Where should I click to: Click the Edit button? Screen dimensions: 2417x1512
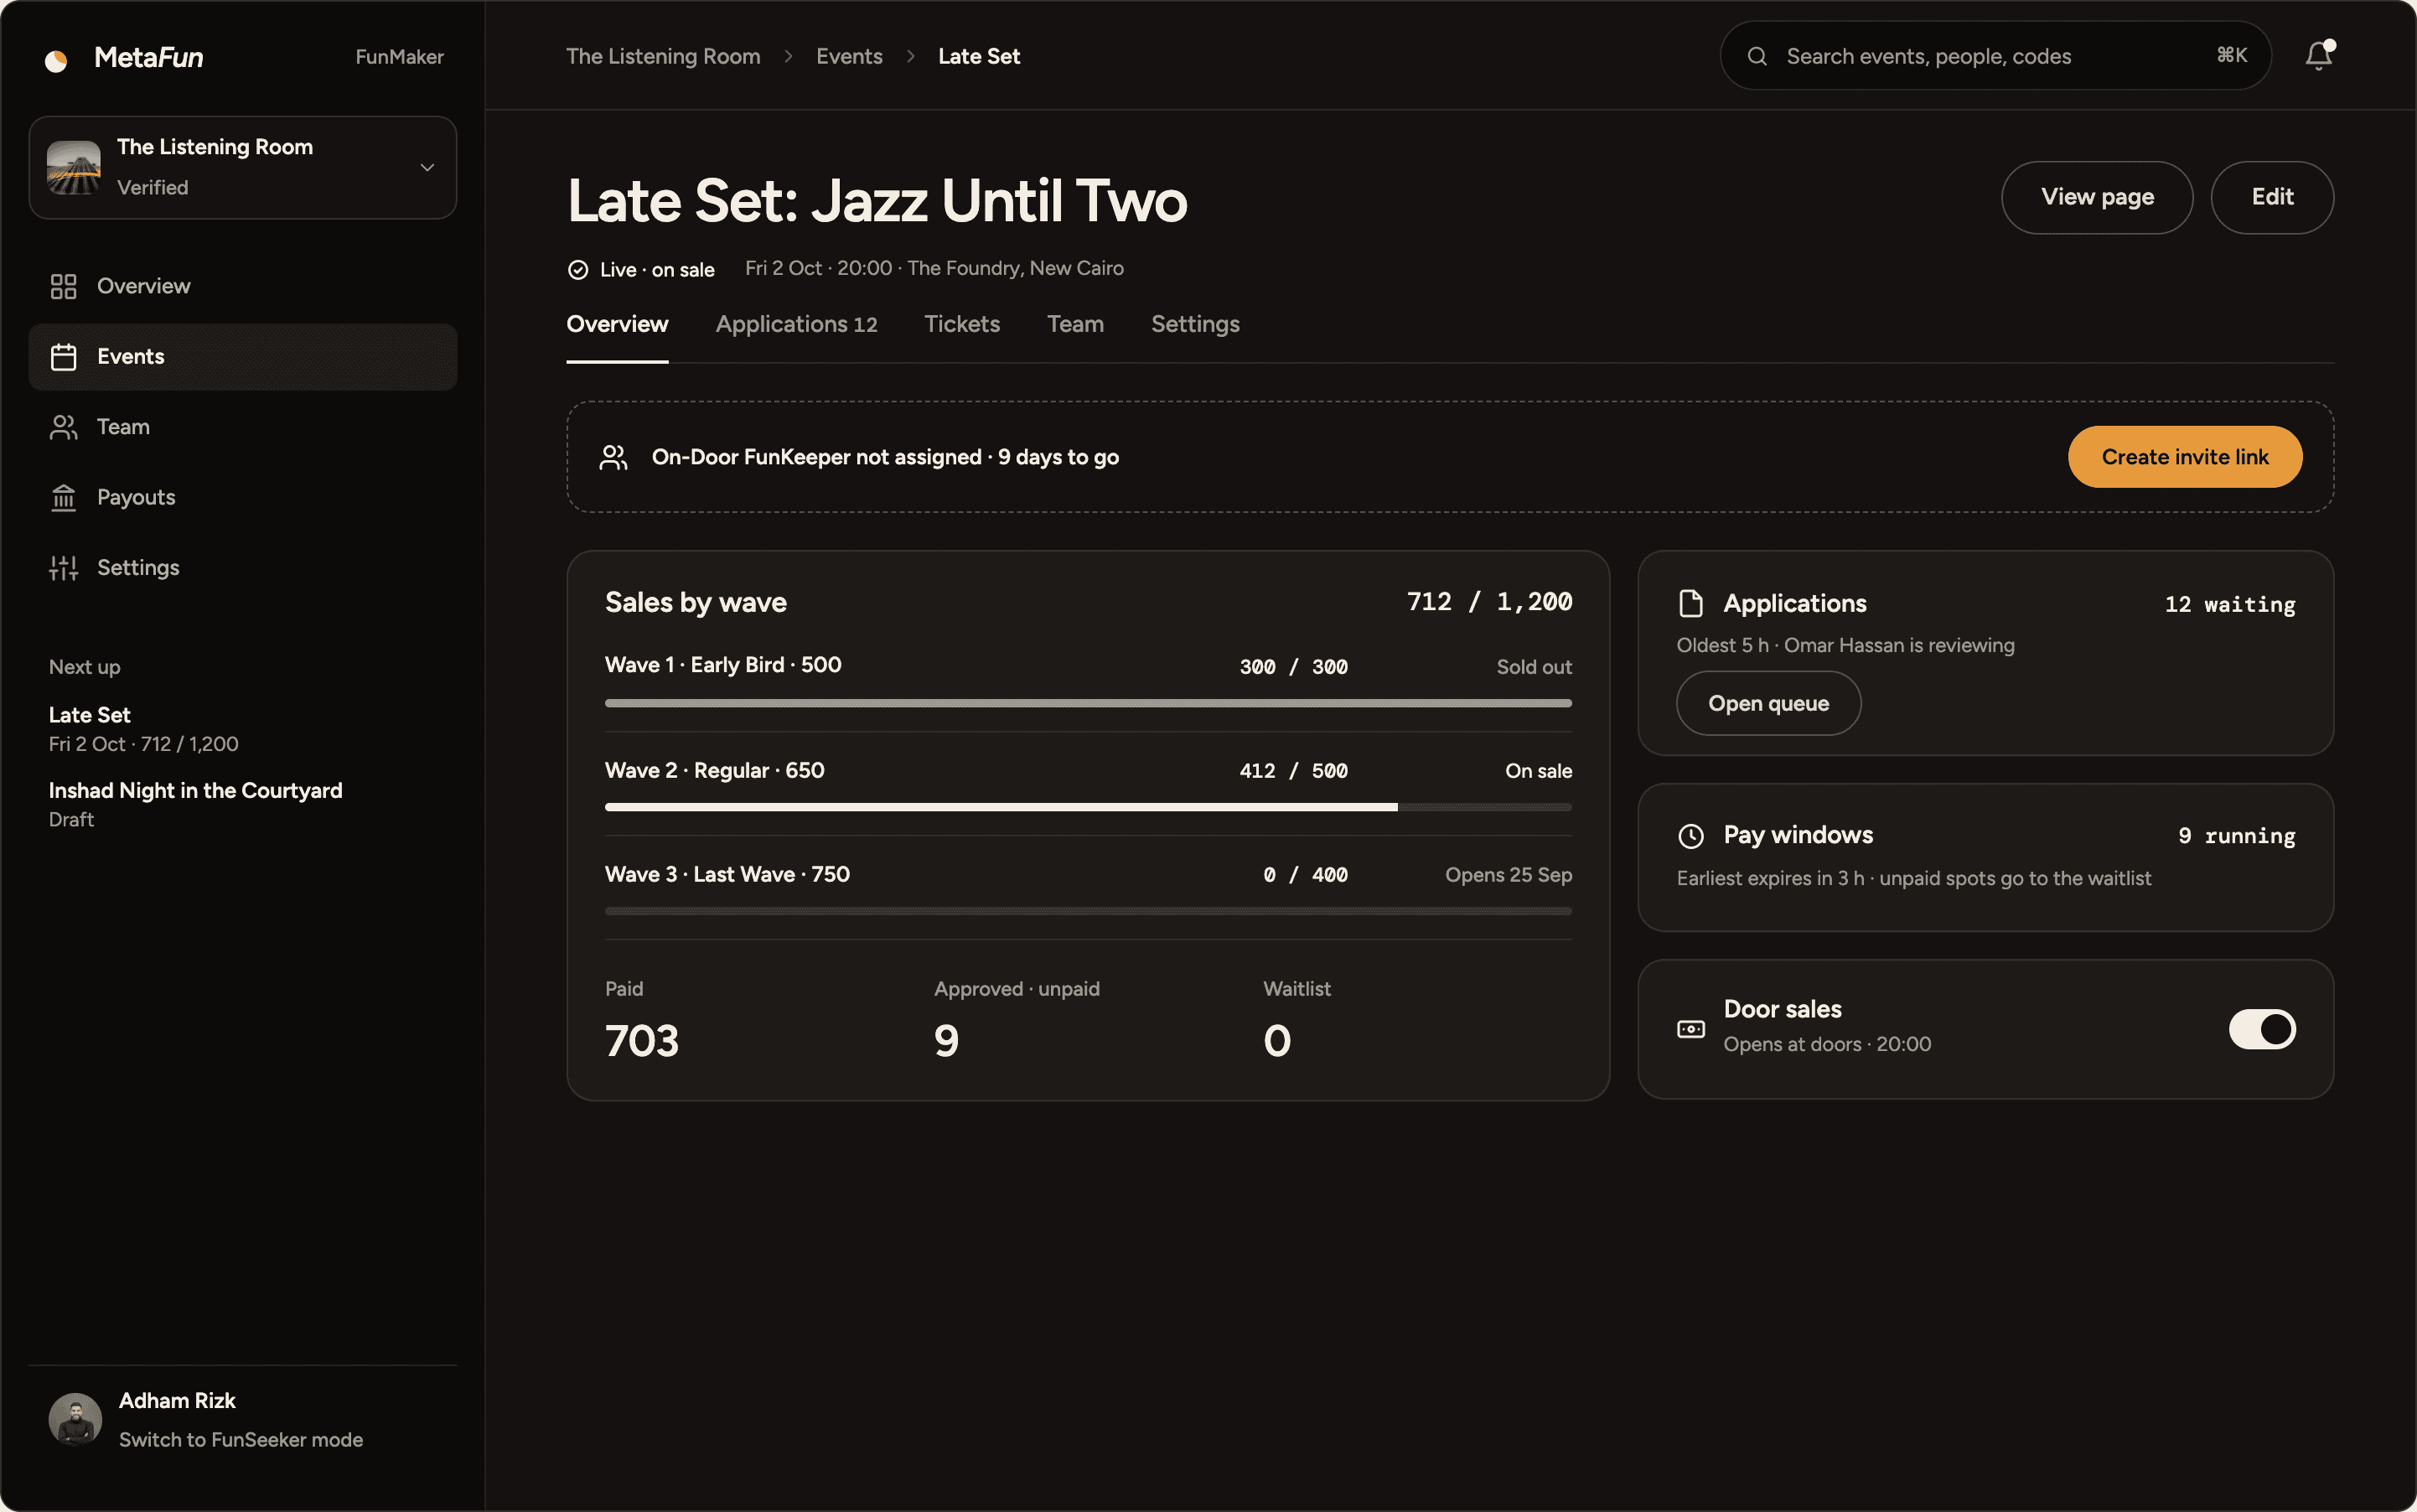[x=2271, y=197]
